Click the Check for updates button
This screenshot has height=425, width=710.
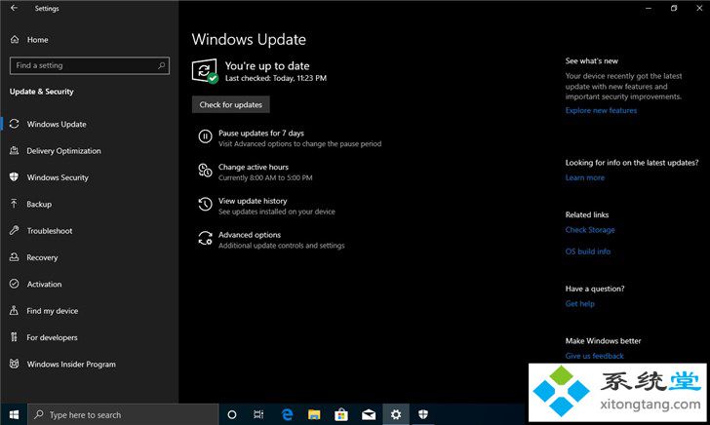(231, 104)
